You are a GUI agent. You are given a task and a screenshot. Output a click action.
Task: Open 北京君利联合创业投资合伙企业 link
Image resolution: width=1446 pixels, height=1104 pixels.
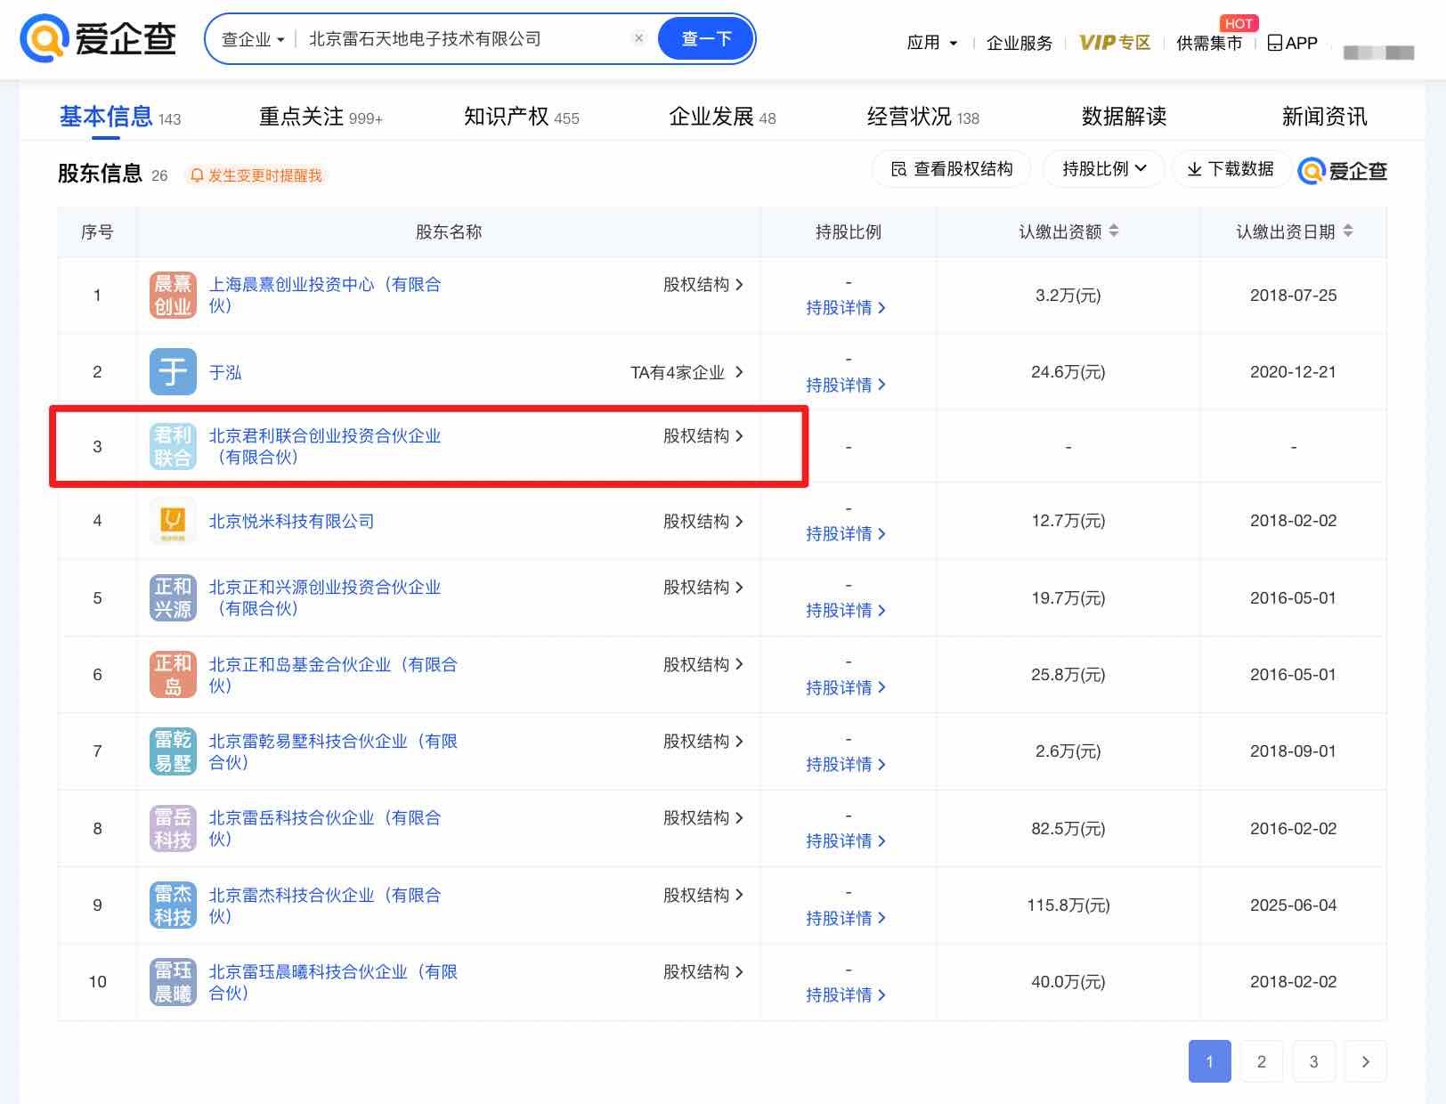tap(325, 446)
